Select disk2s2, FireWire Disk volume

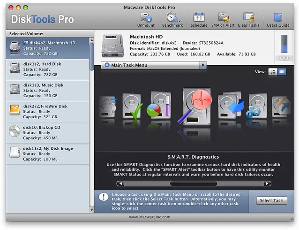47,112
